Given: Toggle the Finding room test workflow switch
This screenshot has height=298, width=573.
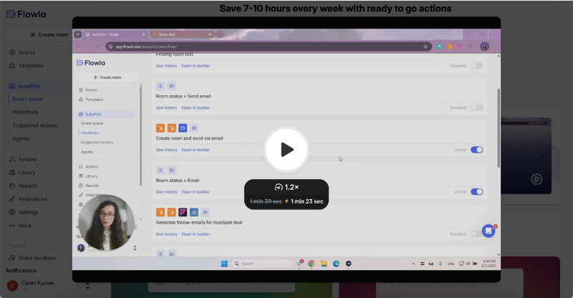Looking at the screenshot, I should [476, 65].
